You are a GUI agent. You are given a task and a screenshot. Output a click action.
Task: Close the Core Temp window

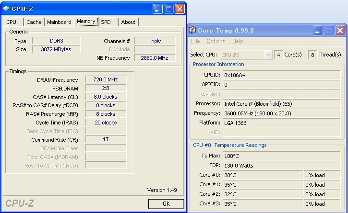click(x=340, y=31)
